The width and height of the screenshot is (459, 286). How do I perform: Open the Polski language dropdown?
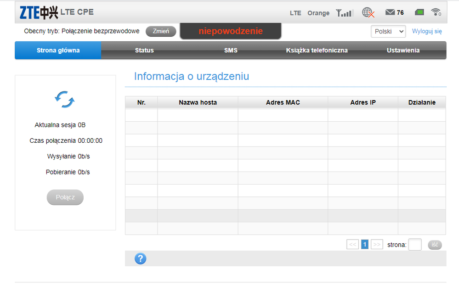[x=388, y=31]
